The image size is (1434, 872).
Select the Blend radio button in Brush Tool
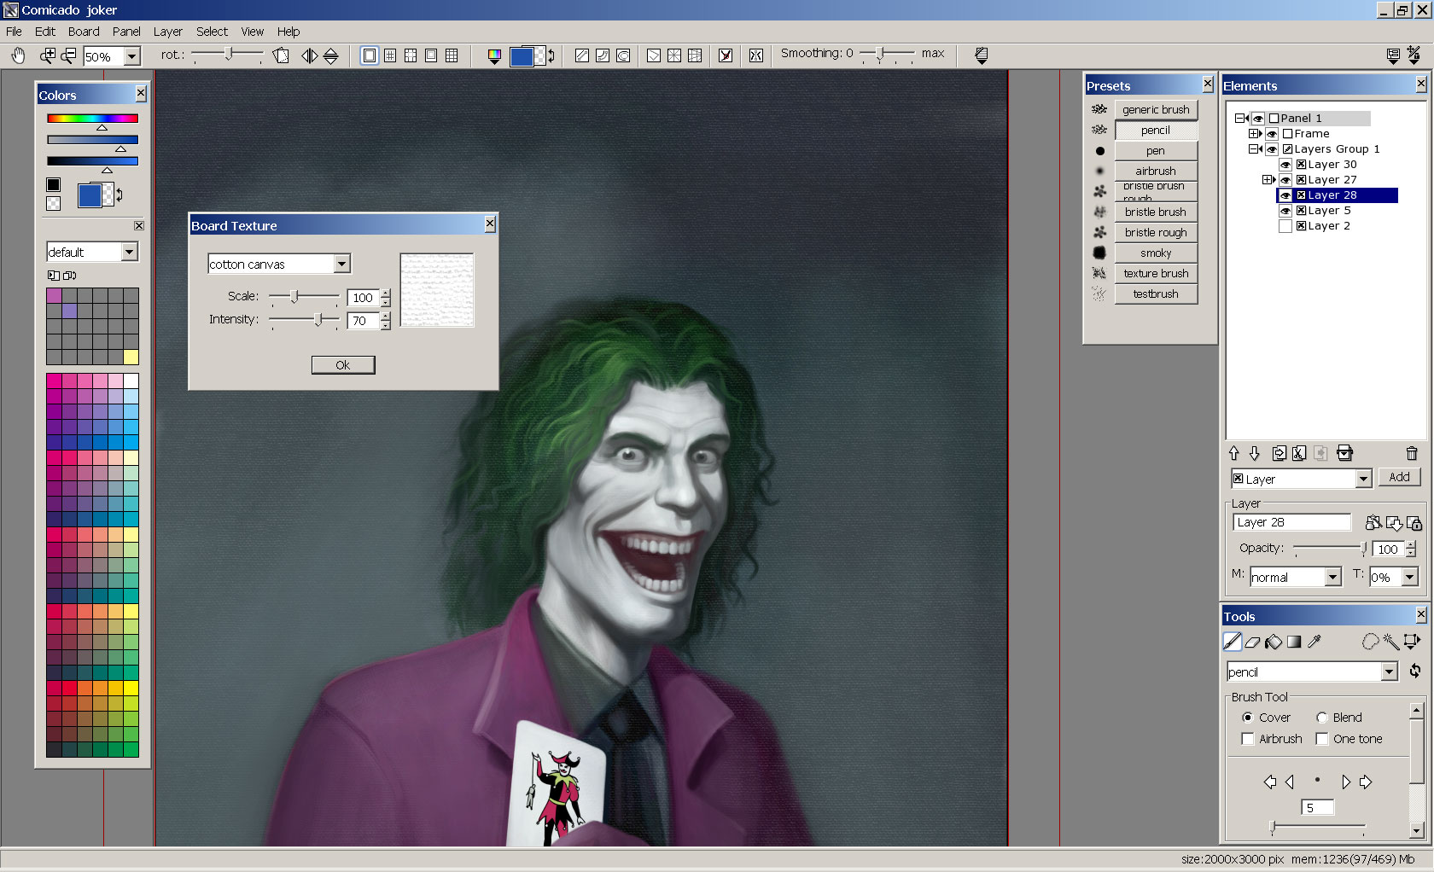point(1321,717)
